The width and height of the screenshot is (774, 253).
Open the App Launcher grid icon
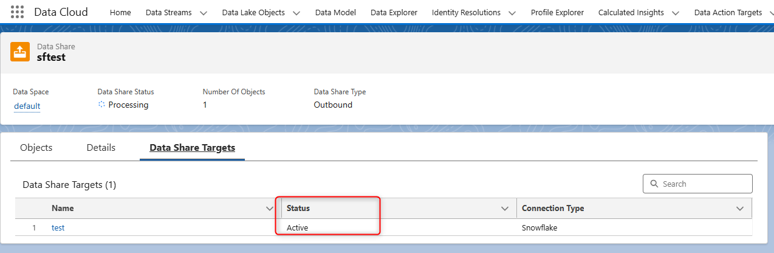pyautogui.click(x=18, y=12)
